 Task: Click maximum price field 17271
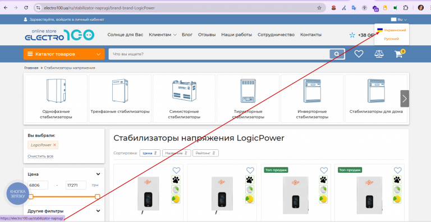pyautogui.click(x=76, y=185)
